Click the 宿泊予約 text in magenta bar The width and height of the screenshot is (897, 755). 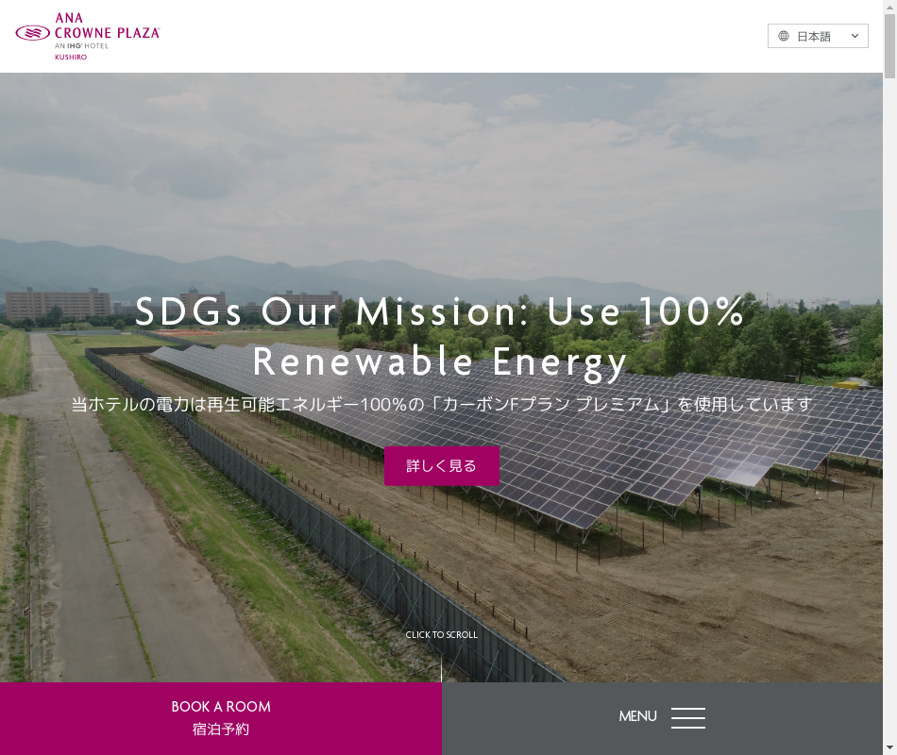(x=221, y=730)
